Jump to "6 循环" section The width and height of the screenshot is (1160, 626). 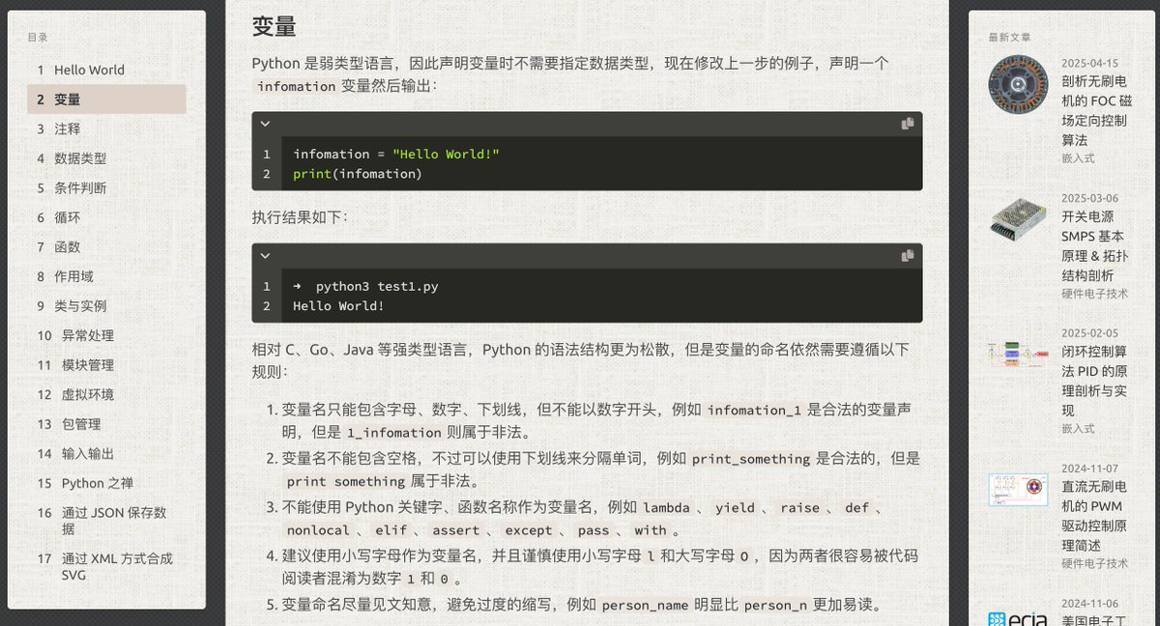coord(106,217)
